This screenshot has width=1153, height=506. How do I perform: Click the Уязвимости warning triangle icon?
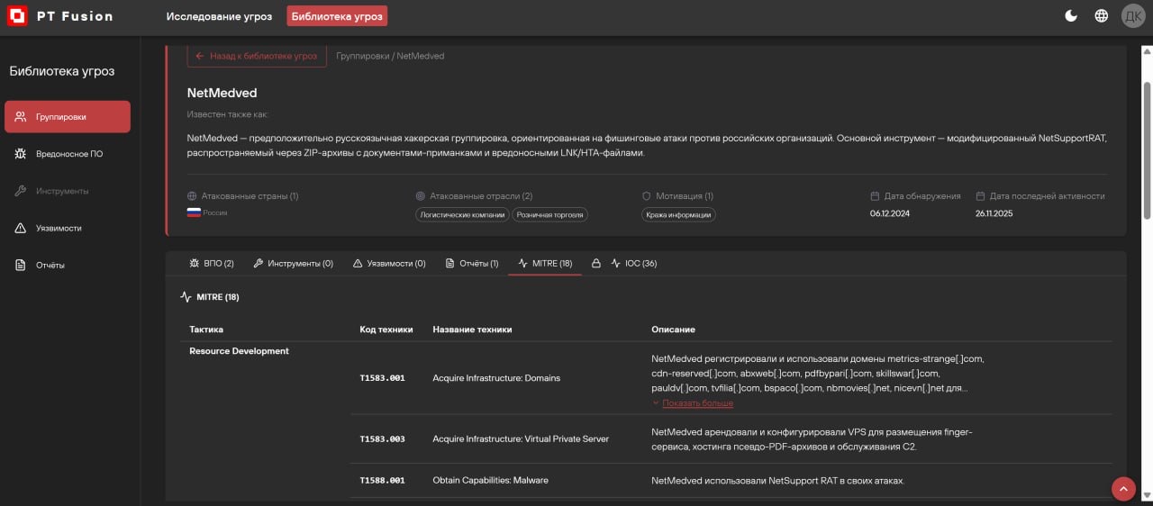click(21, 228)
